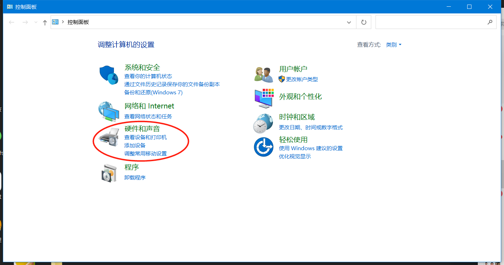Open the Programs disc box icon

109,173
